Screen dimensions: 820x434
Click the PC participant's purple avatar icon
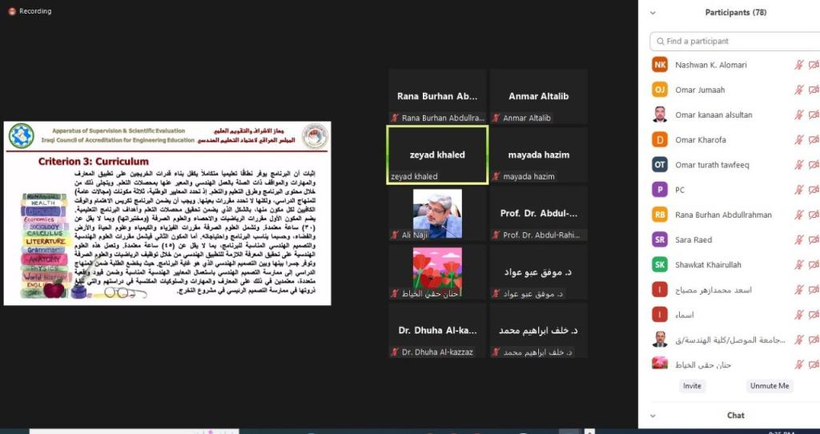pos(660,190)
